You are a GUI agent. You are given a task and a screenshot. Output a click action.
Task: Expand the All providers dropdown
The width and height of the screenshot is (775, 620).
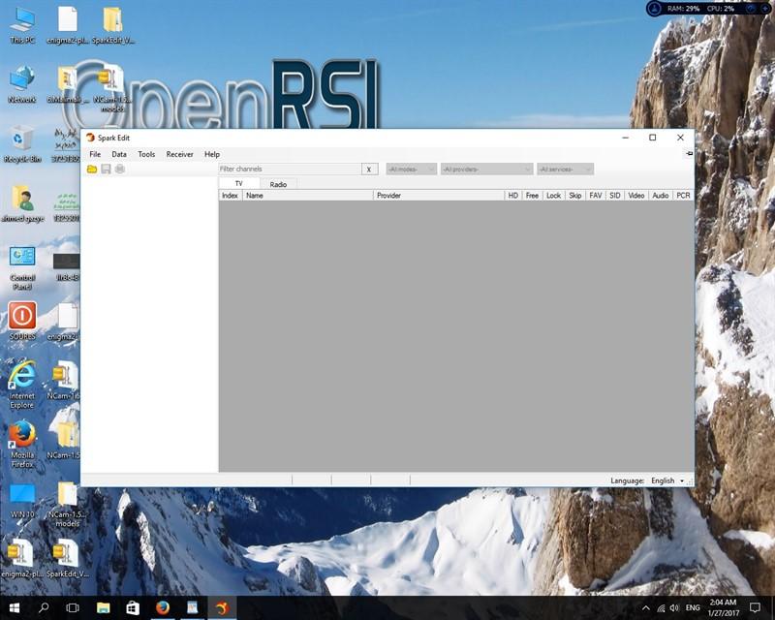point(486,170)
